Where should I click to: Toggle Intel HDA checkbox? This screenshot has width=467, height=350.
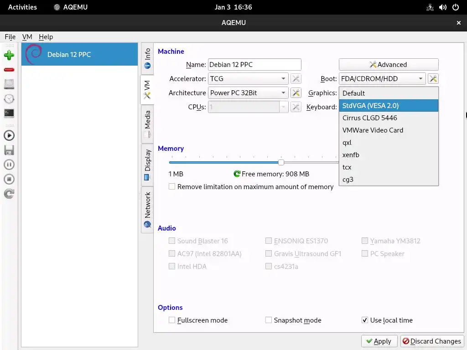[172, 266]
